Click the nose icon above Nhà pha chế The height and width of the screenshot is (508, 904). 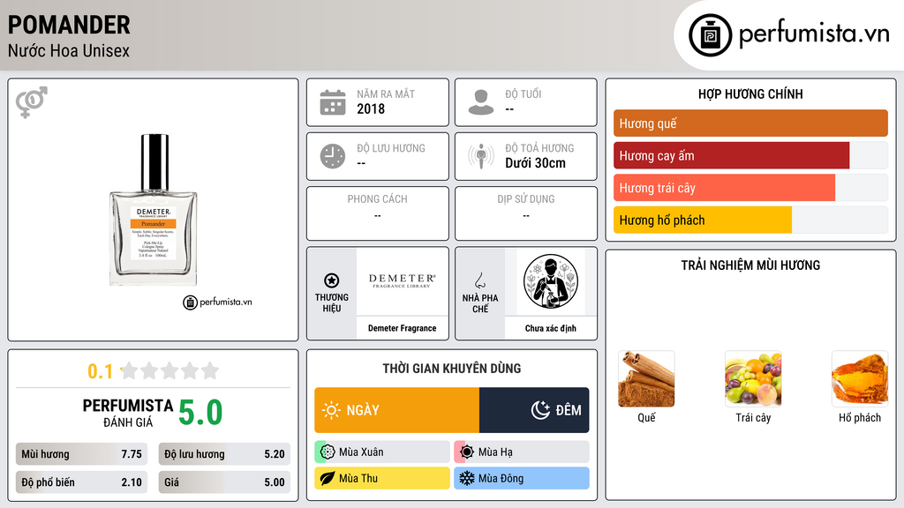(x=479, y=280)
